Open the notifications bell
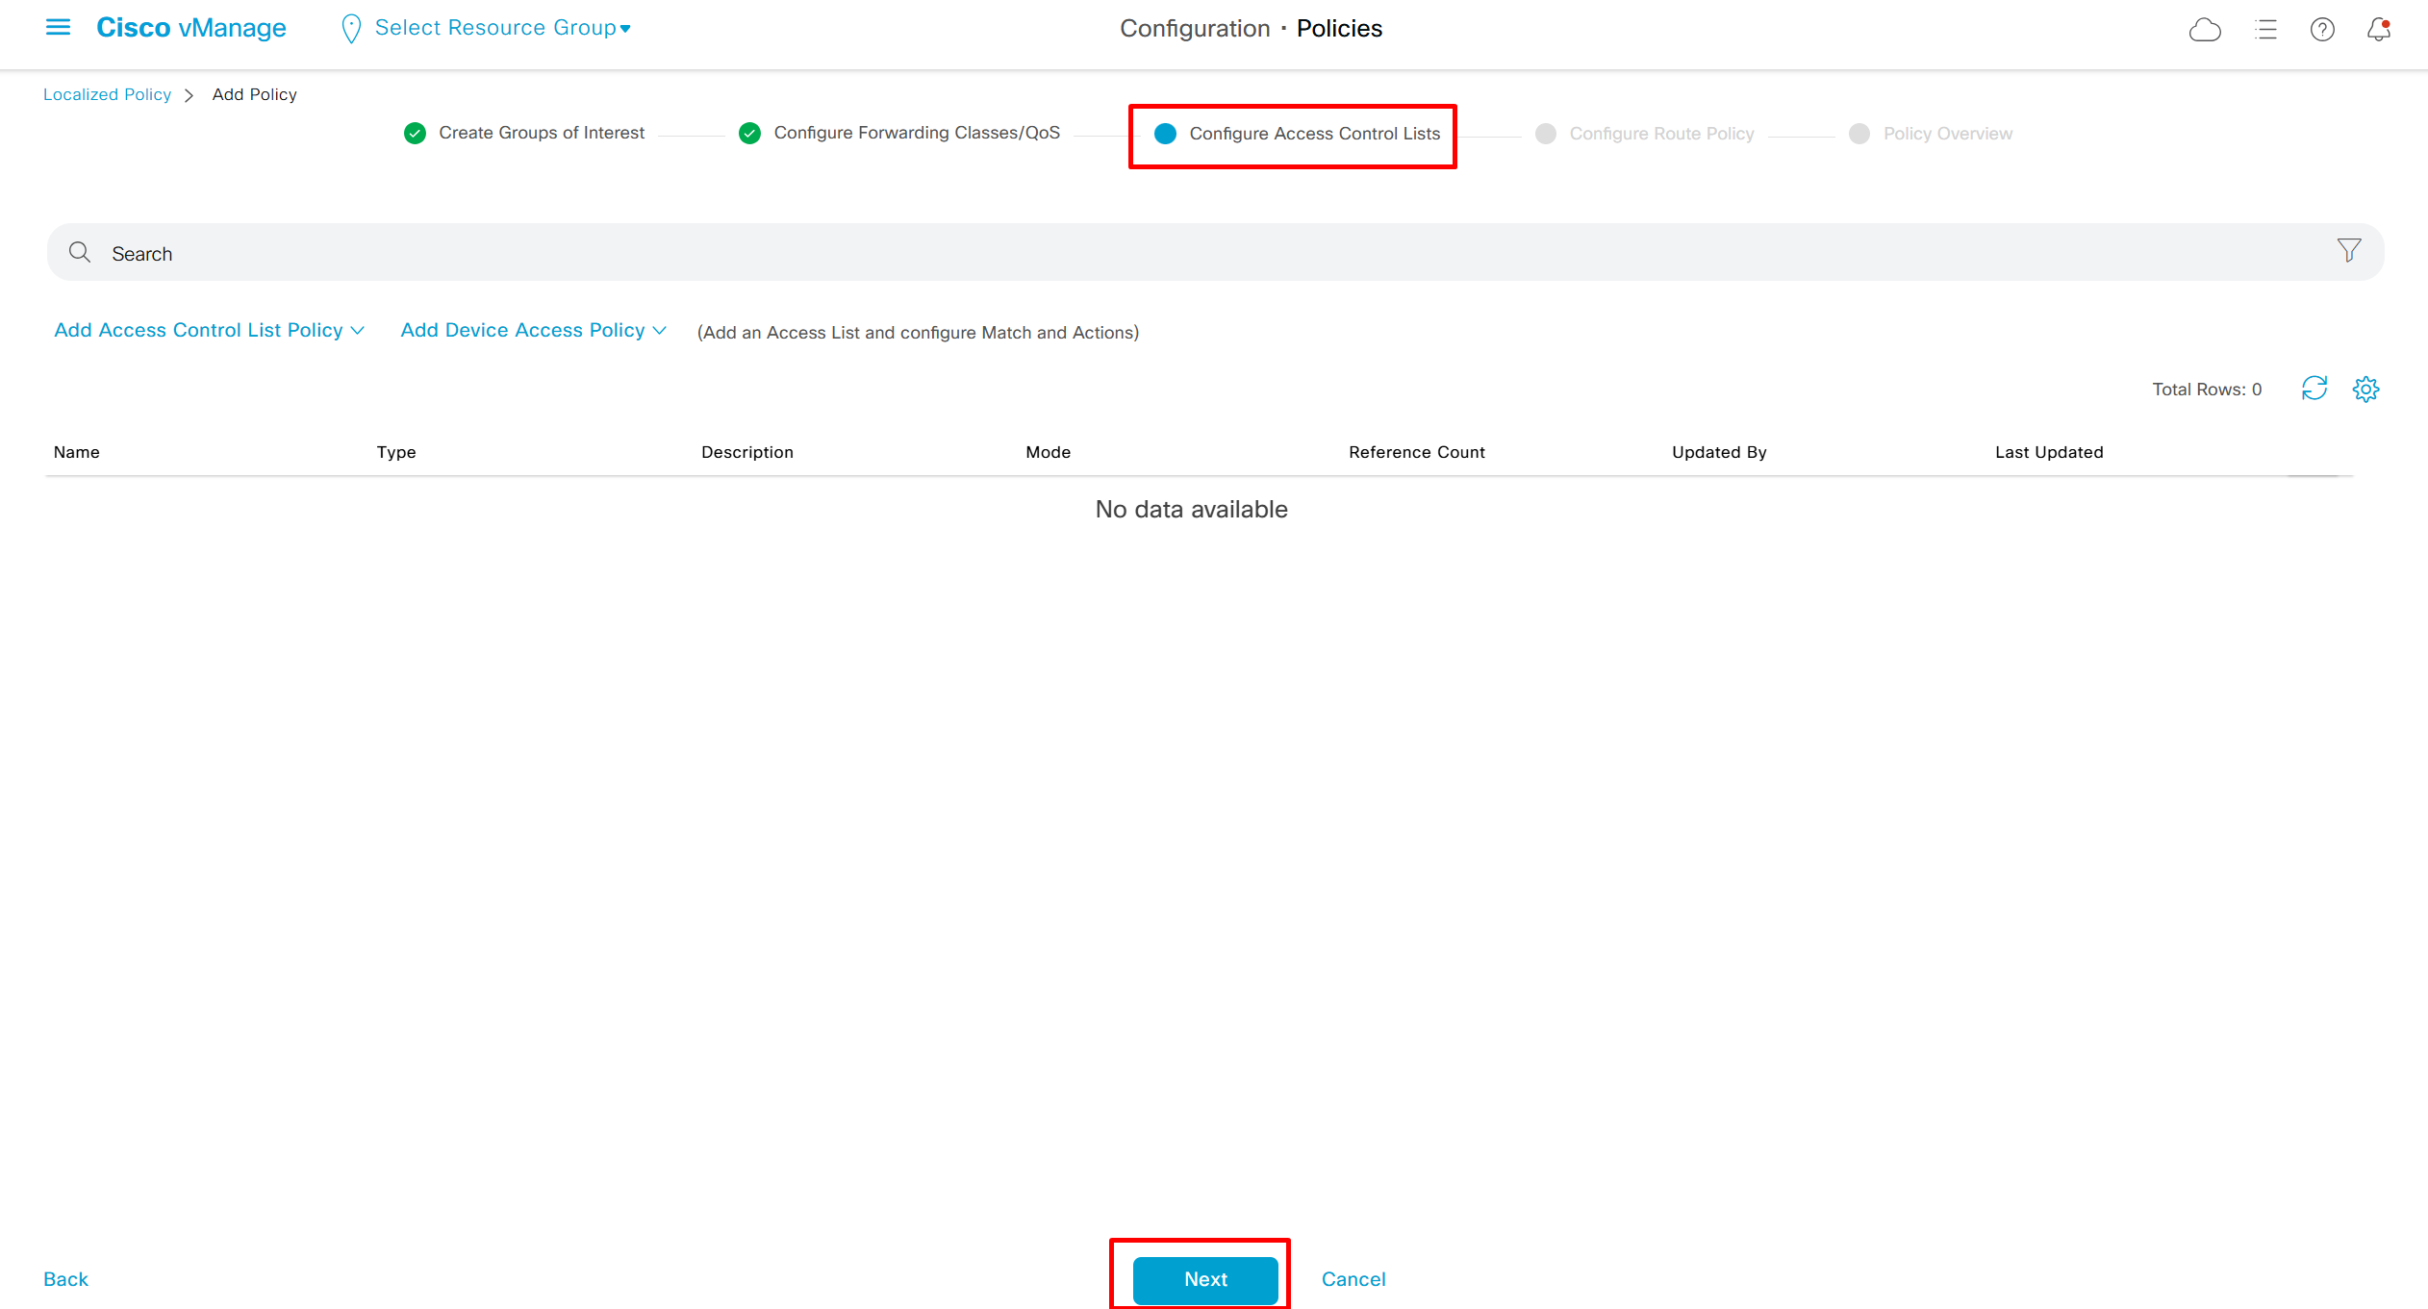2428x1309 pixels. [x=2378, y=30]
